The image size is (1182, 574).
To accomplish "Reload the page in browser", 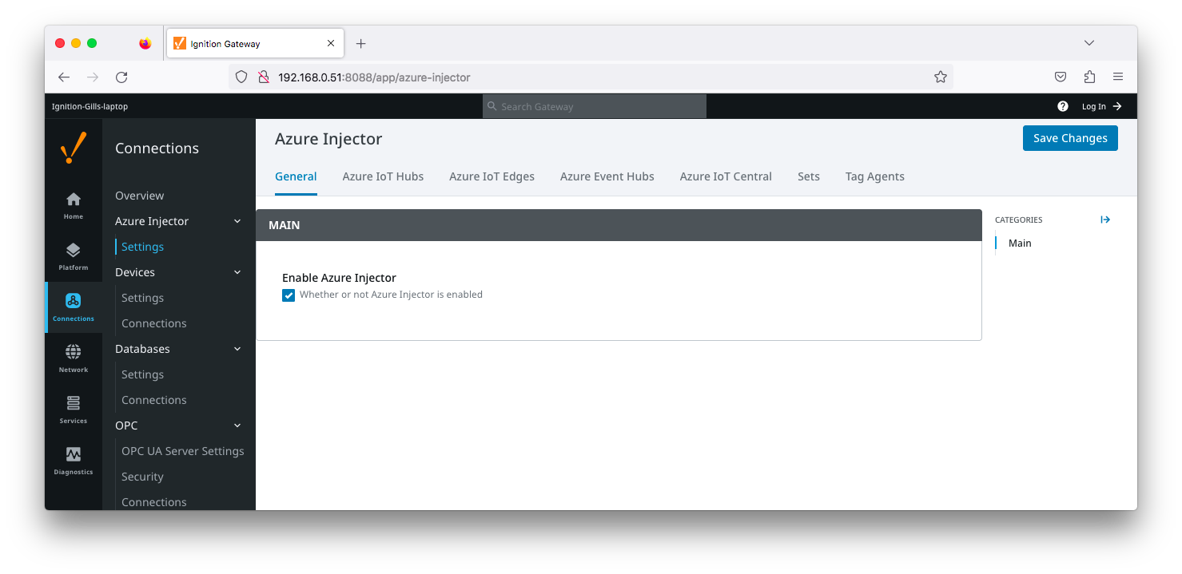I will pos(121,77).
